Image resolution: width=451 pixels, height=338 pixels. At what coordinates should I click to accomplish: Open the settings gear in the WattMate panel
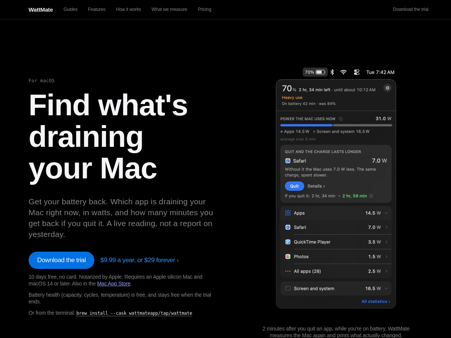387,88
